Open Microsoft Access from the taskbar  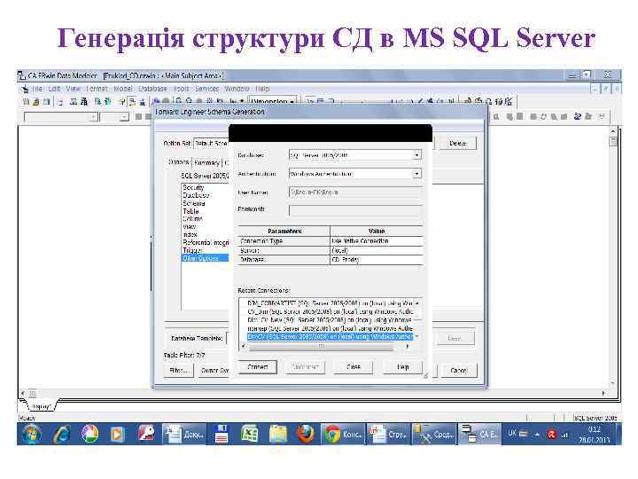[145, 434]
